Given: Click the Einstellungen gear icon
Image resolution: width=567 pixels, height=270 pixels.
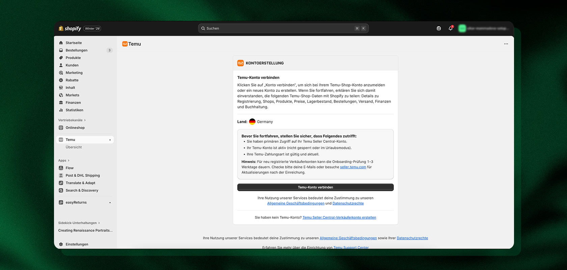Looking at the screenshot, I should coord(61,244).
